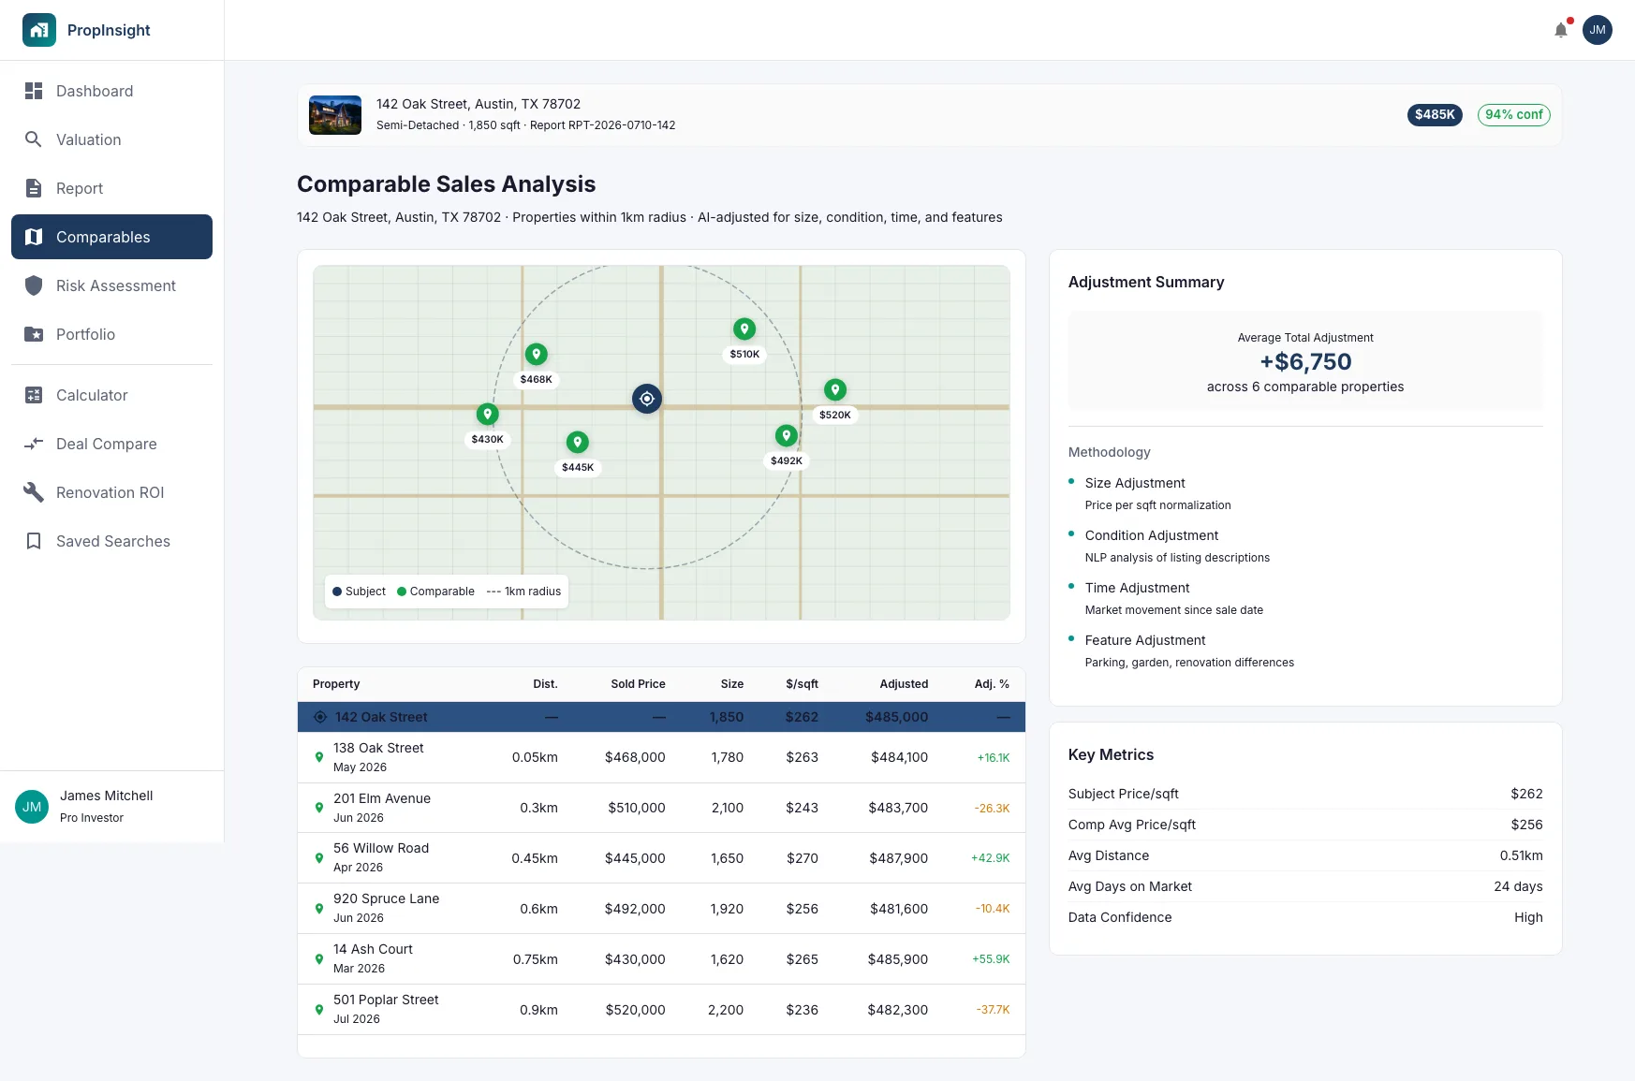Image resolution: width=1635 pixels, height=1081 pixels.
Task: Click the Feature Adjustment methodology item
Action: tap(1305, 650)
